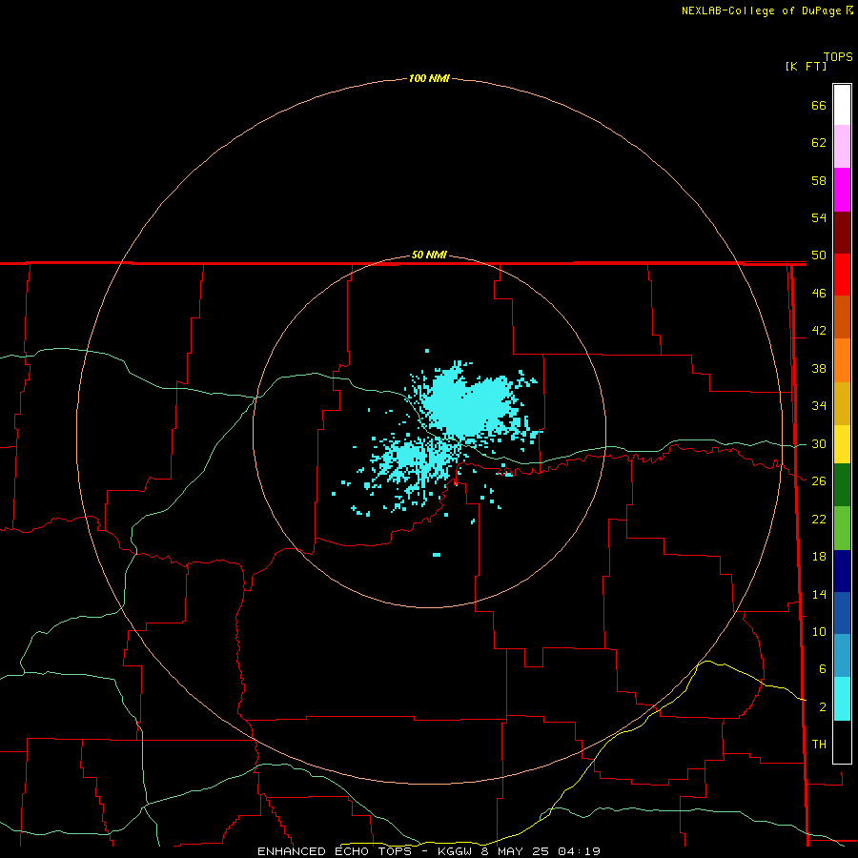Click the 2 legend value
The width and height of the screenshot is (858, 858).
tap(822, 707)
